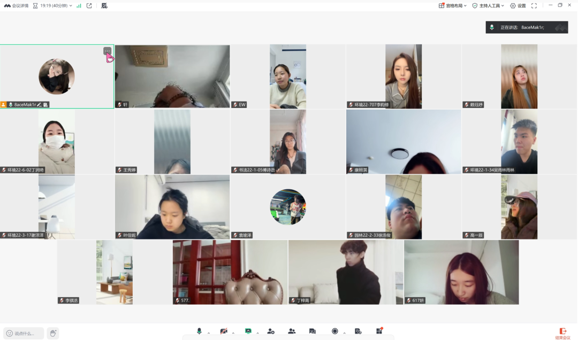Screen dimensions: 578x340
Task: Open 会议详情 meeting details
Action: pyautogui.click(x=16, y=5)
